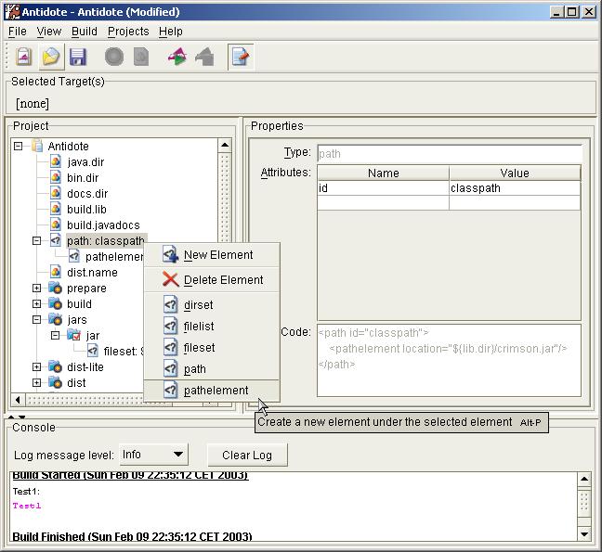Click the edit-properties notepad toolbar icon
The image size is (602, 552).
tap(241, 58)
